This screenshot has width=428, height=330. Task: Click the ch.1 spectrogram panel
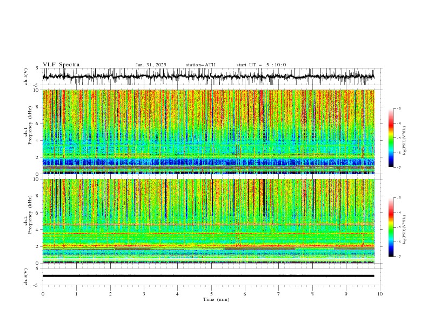[208, 132]
